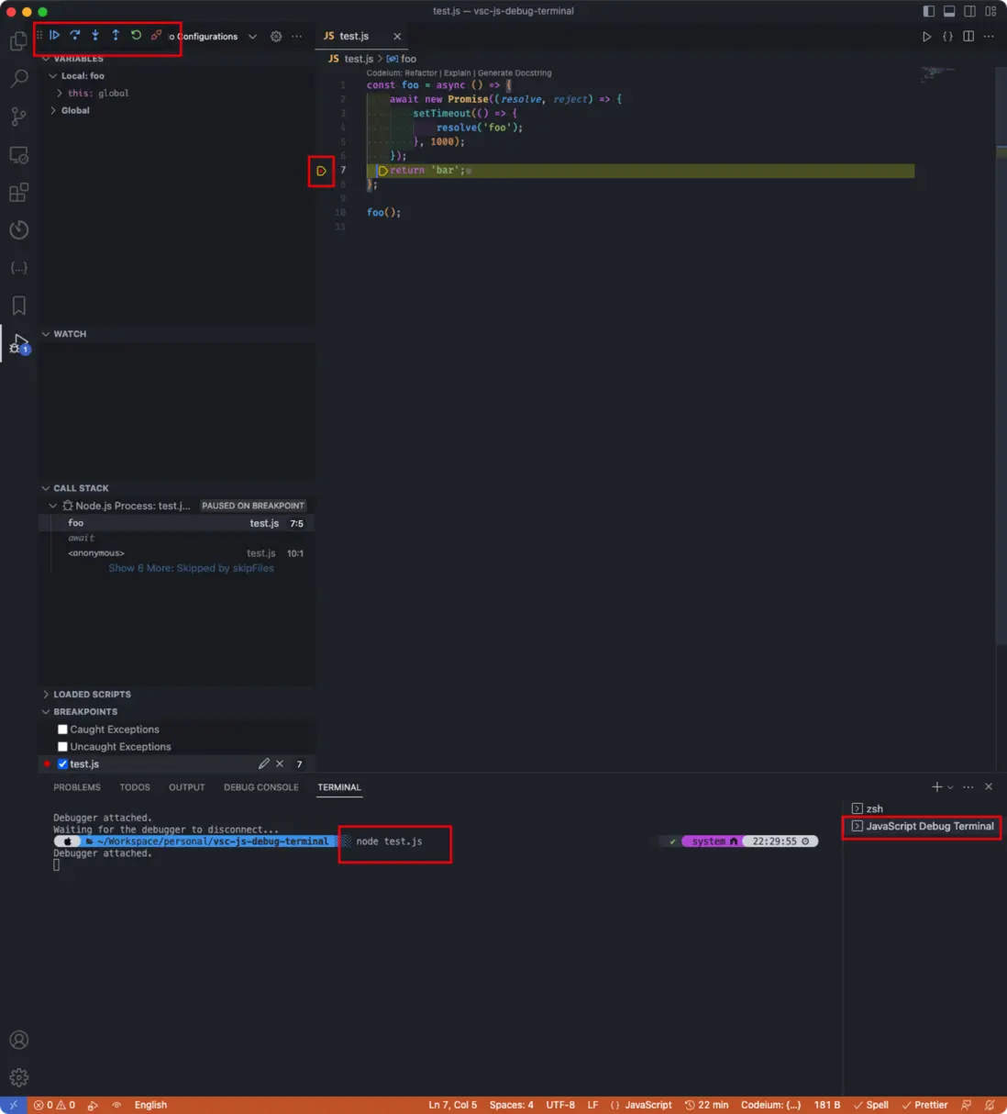Open the remote window indicator in status bar
Viewport: 1007px width, 1114px height.
click(x=13, y=1105)
